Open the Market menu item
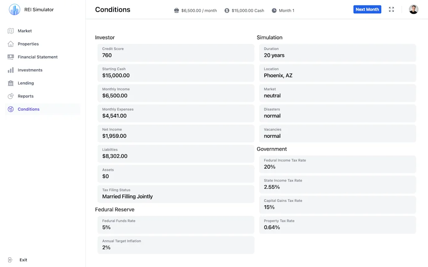Screen dimensions: 428x267 click(x=25, y=31)
